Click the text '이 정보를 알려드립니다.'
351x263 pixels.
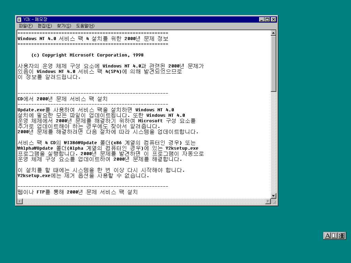(x=49, y=77)
